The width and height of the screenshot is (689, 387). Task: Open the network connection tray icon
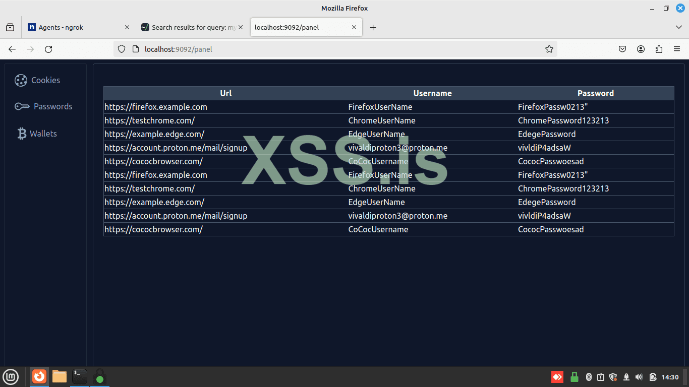[626, 377]
